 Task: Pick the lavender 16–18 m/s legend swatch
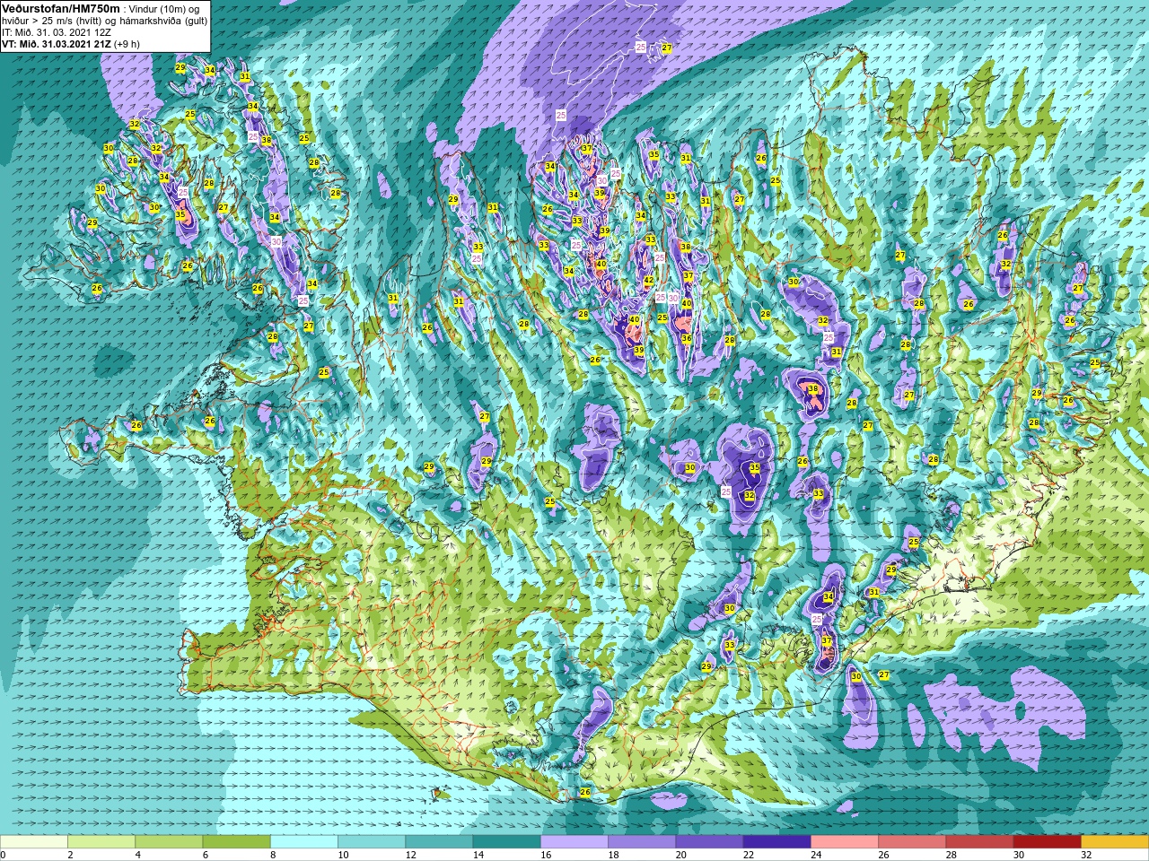(574, 842)
